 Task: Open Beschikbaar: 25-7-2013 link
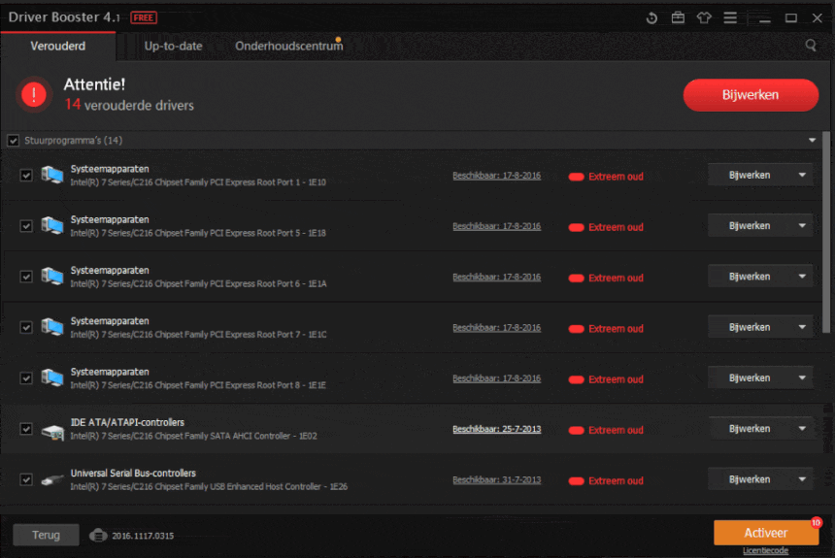(497, 429)
